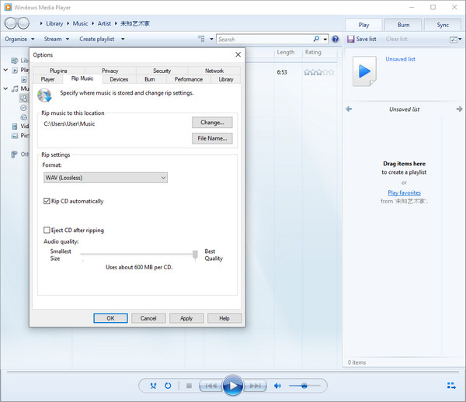Switch to the Library options tab

(x=226, y=79)
